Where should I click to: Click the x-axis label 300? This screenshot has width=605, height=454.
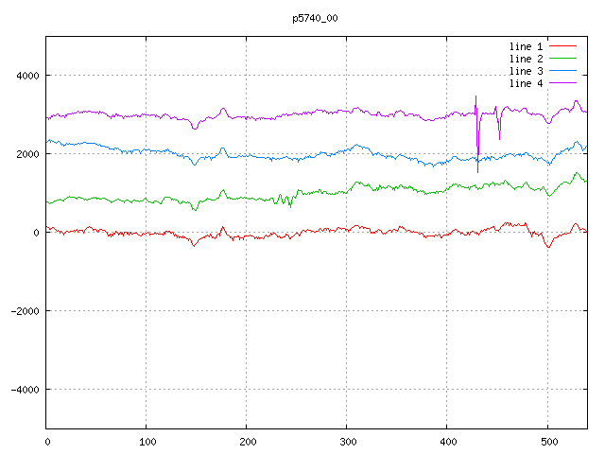click(x=348, y=442)
